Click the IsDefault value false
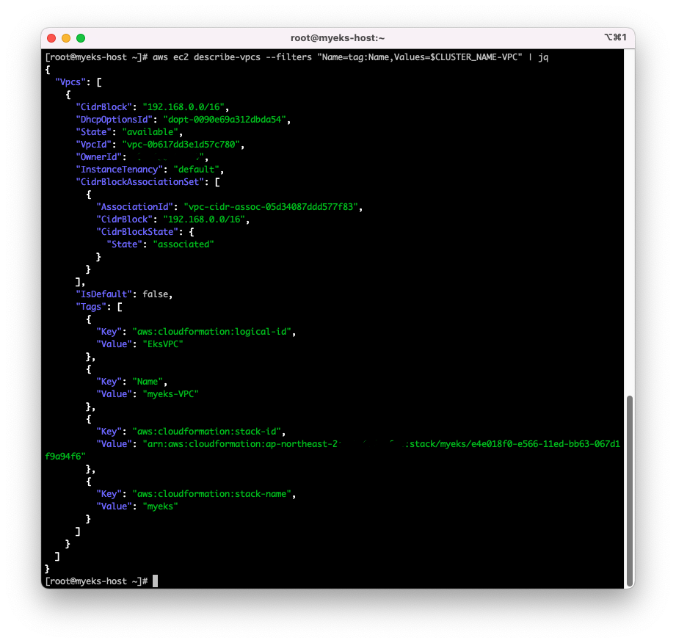The image size is (676, 643). (155, 294)
